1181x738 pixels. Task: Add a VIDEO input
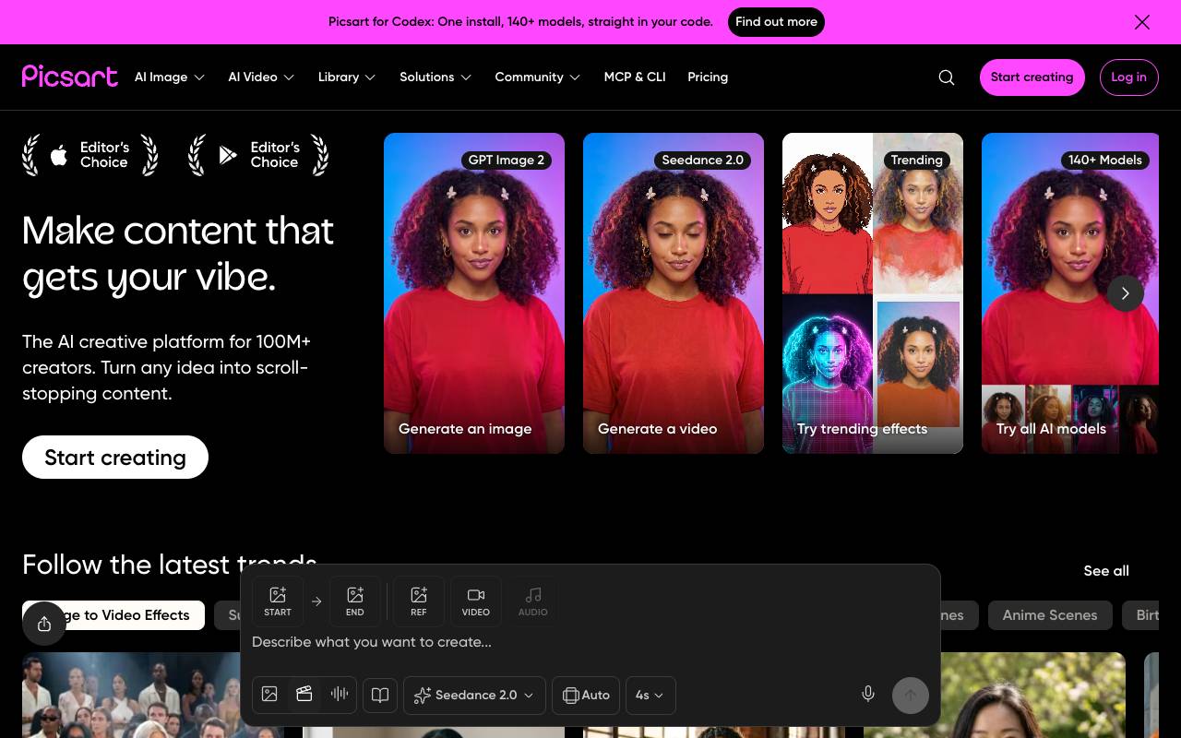(476, 601)
